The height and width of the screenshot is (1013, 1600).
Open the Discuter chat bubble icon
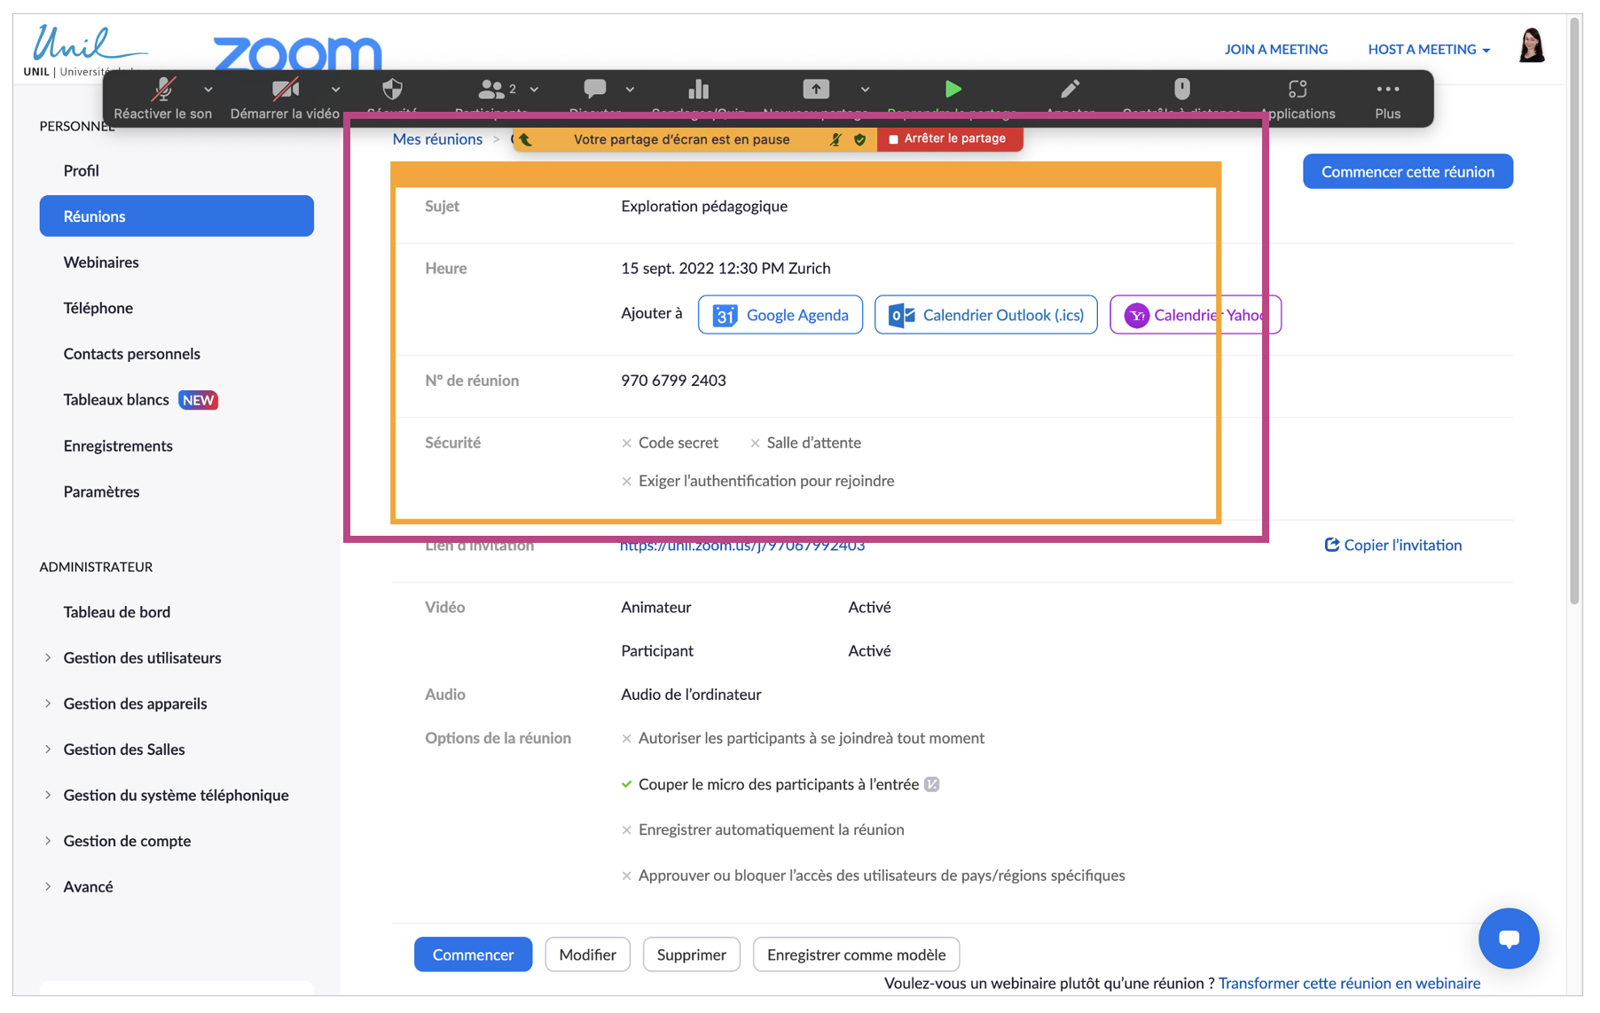(594, 90)
